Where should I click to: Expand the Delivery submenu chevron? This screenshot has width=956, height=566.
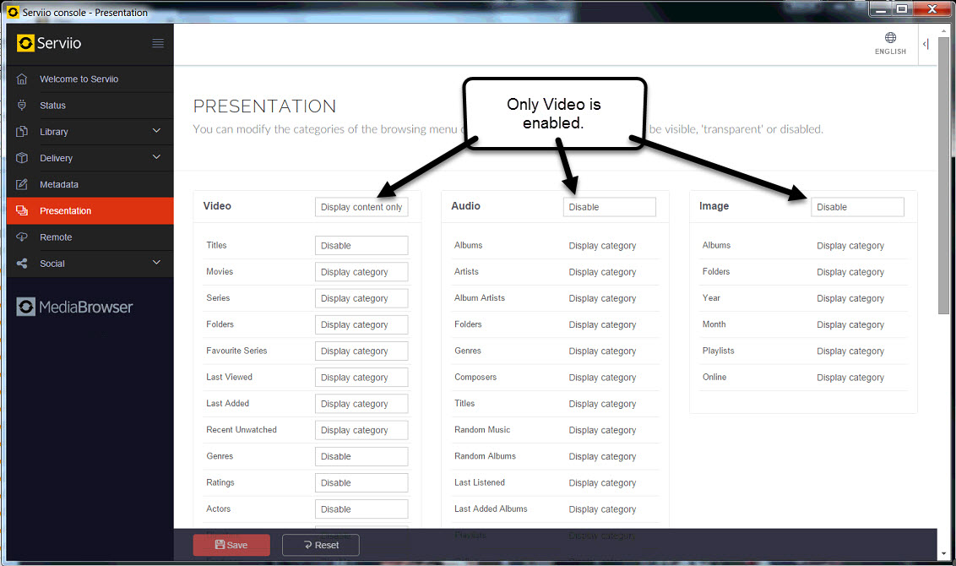tap(156, 157)
